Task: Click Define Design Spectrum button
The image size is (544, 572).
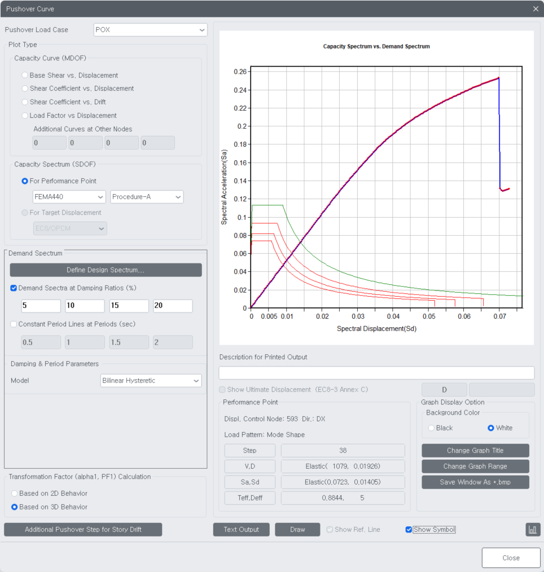Action: pyautogui.click(x=106, y=270)
